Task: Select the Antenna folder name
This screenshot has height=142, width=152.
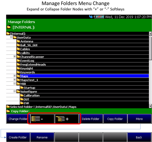Action: (27, 41)
